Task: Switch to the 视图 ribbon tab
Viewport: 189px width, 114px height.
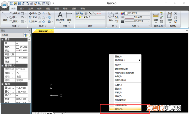Action: 48,9
